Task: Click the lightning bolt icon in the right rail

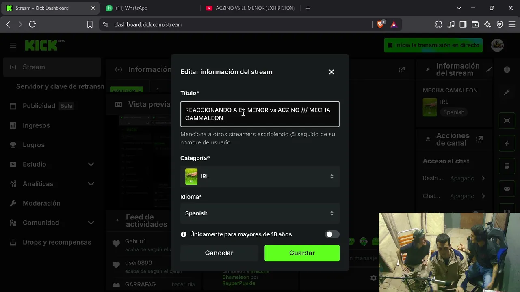Action: click(507, 143)
